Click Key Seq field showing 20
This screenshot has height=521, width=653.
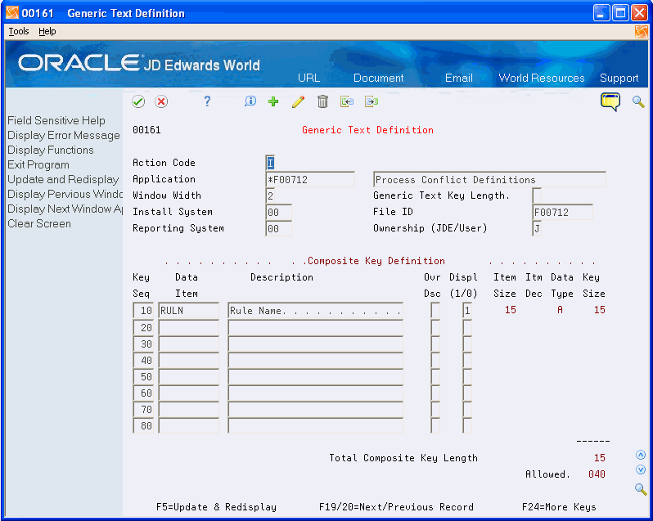[x=143, y=327]
